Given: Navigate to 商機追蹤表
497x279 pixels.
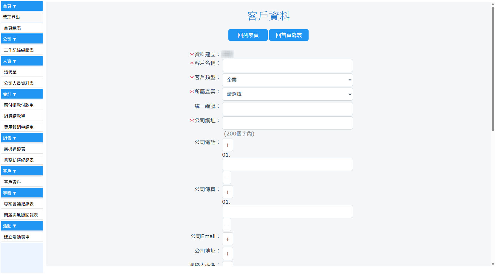Looking at the screenshot, I should coord(22,149).
